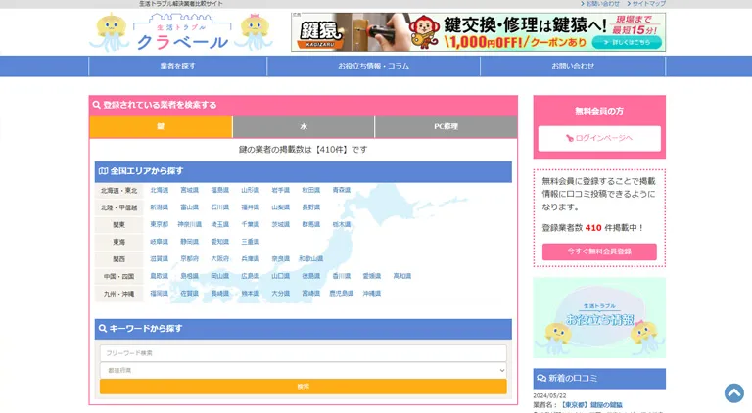Open the 【東京都】 review link under 新着の口コミ

[590, 405]
